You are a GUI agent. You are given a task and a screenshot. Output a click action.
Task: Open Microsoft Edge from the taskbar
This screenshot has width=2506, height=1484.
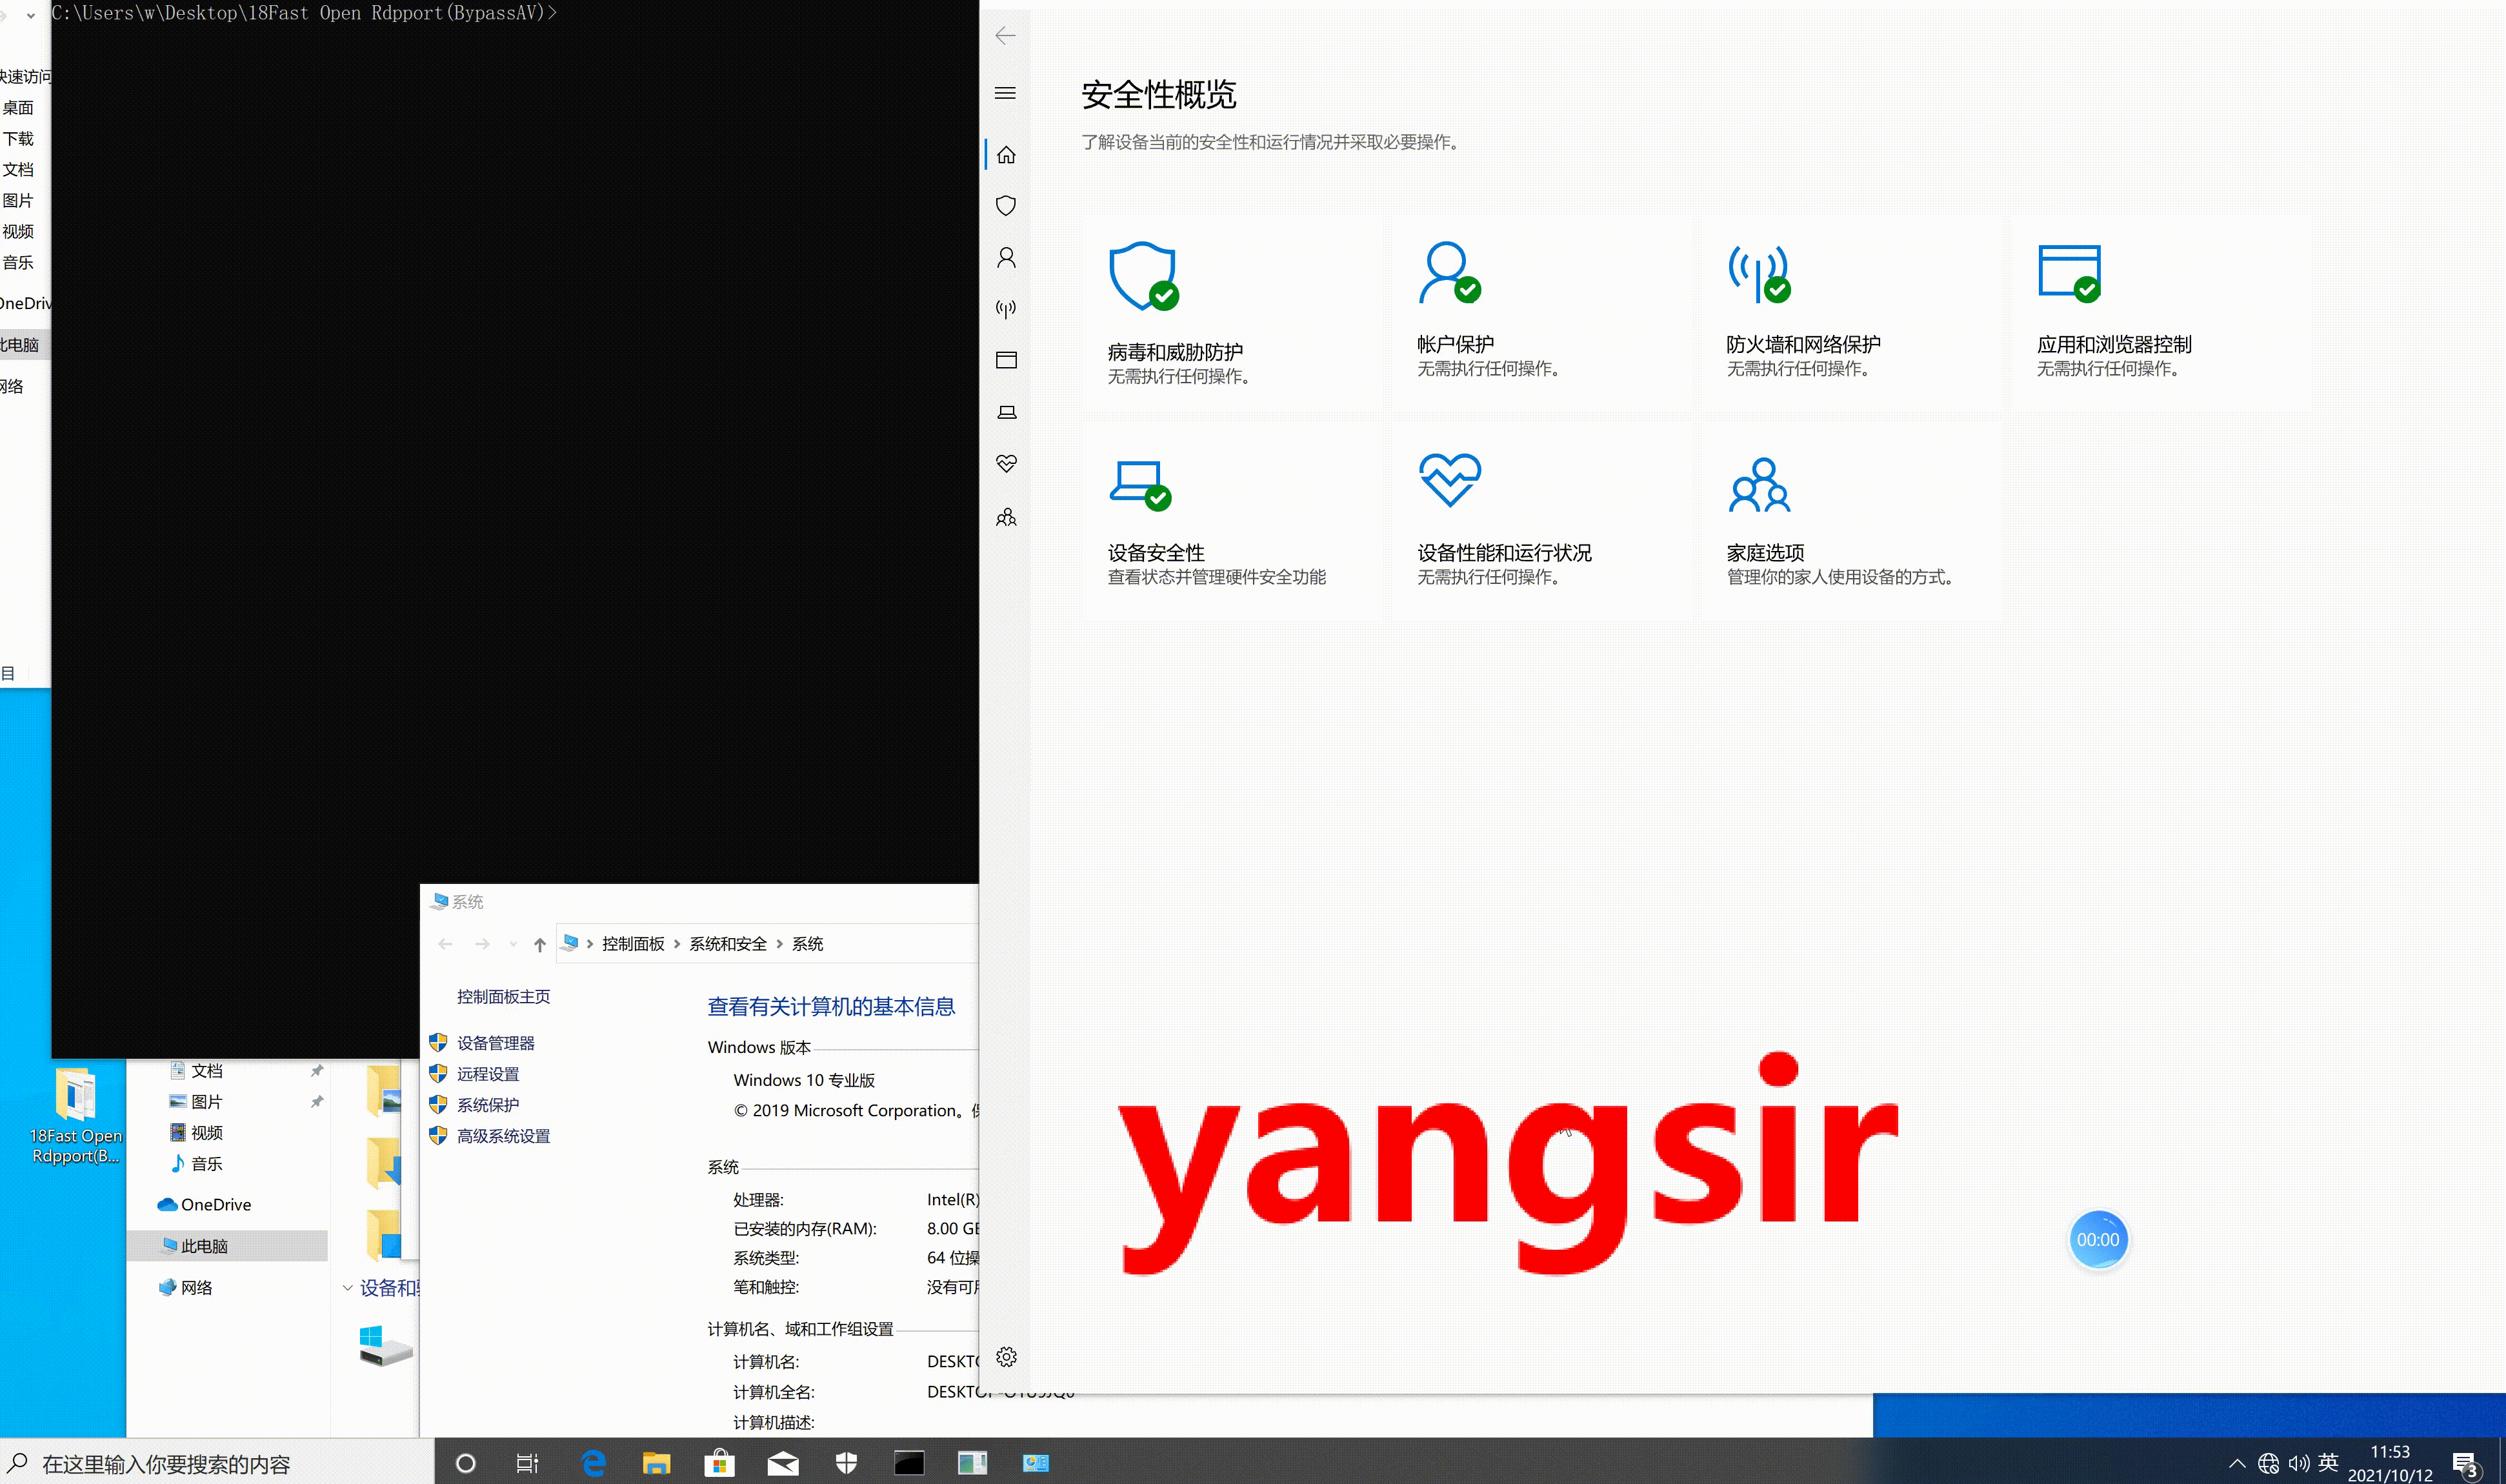tap(593, 1464)
